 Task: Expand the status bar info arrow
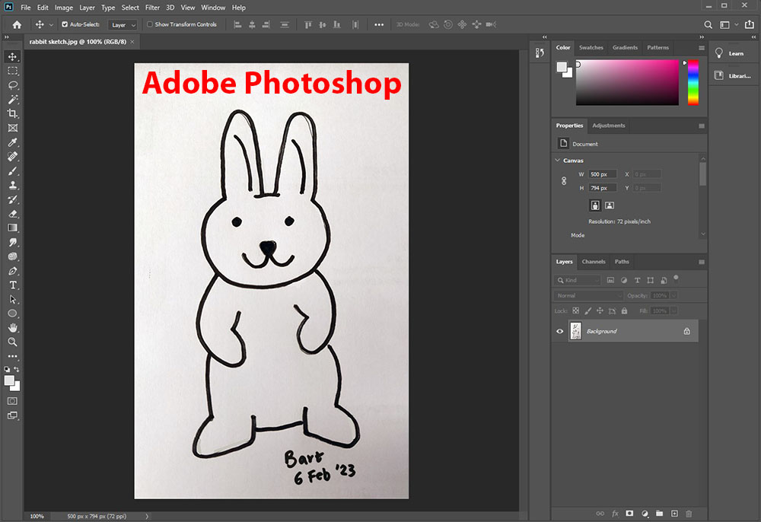click(x=147, y=516)
